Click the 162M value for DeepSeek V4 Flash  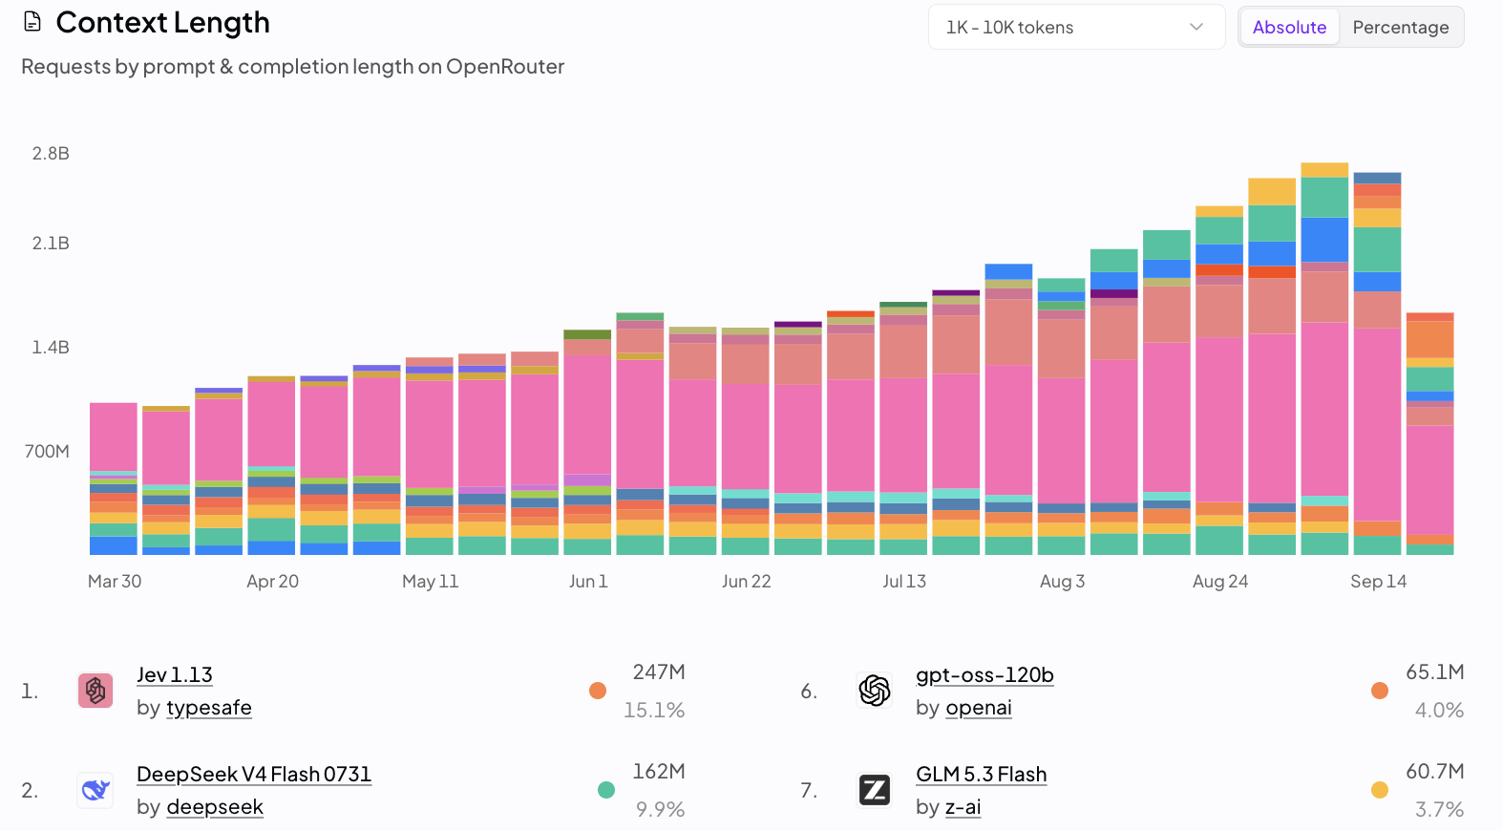(x=659, y=771)
